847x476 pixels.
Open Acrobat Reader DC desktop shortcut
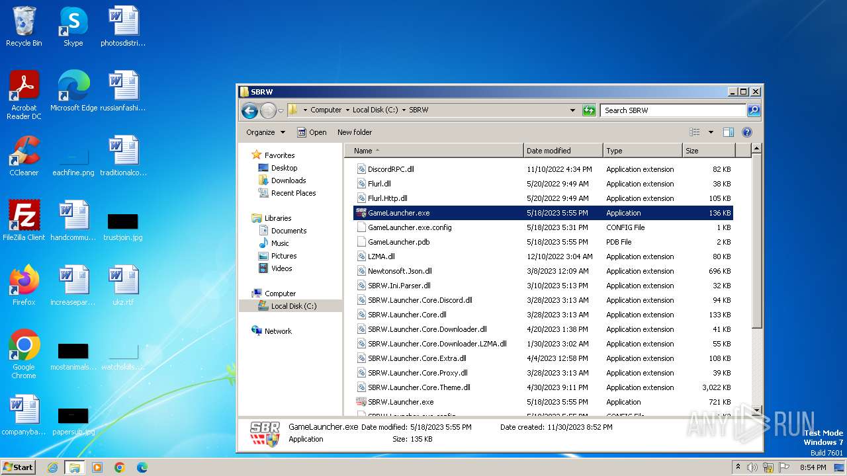coord(24,95)
